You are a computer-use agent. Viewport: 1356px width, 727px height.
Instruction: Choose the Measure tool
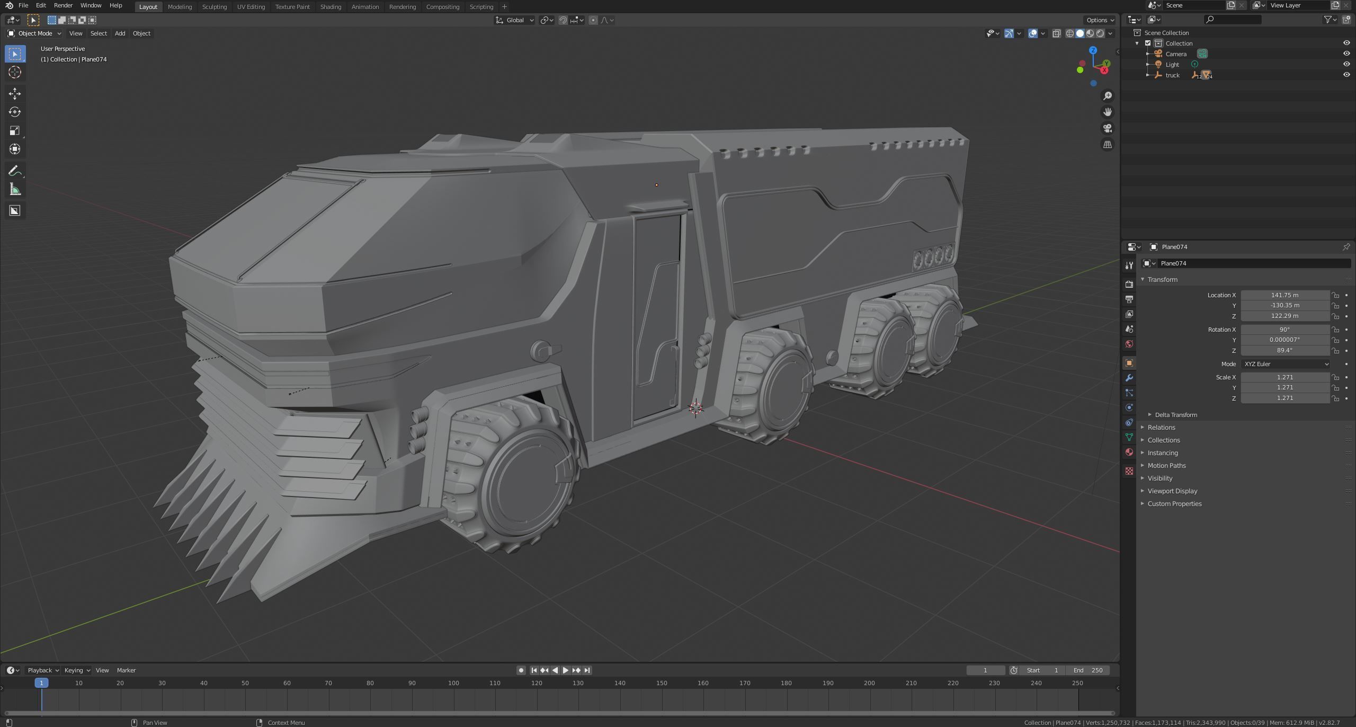[x=15, y=189]
